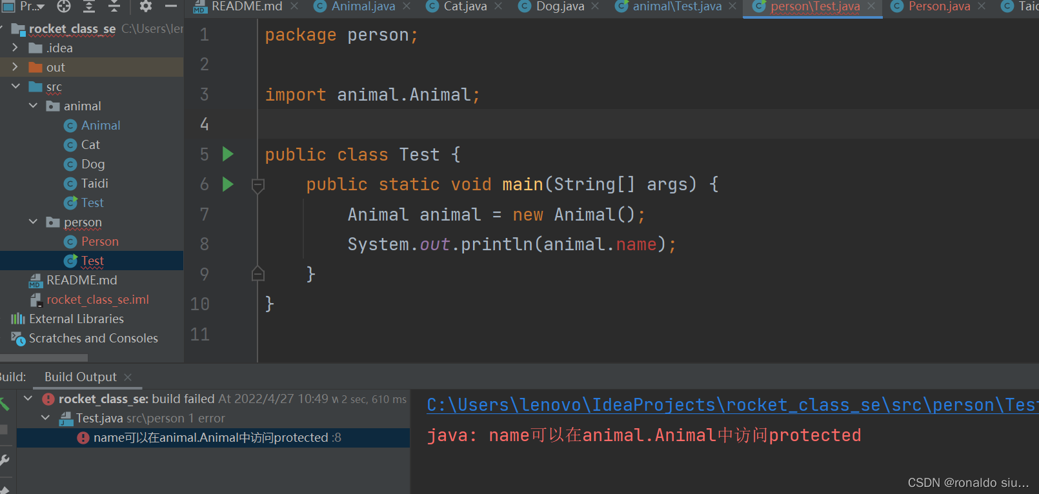The height and width of the screenshot is (494, 1039).
Task: Click the horizontal scrollbar of Project panel
Action: [x=44, y=357]
